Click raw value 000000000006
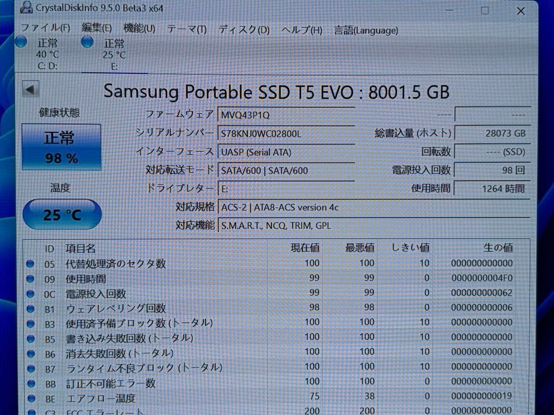The height and width of the screenshot is (415, 554). click(x=482, y=308)
